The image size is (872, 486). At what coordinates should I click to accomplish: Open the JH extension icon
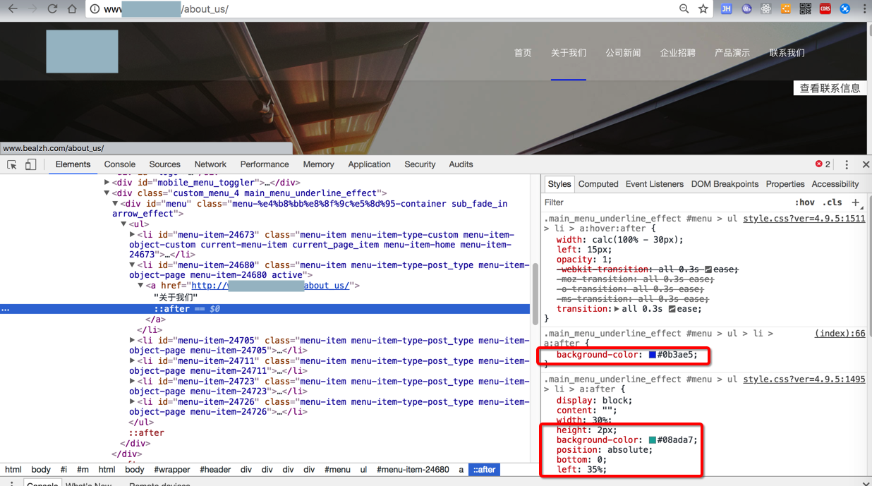(726, 9)
